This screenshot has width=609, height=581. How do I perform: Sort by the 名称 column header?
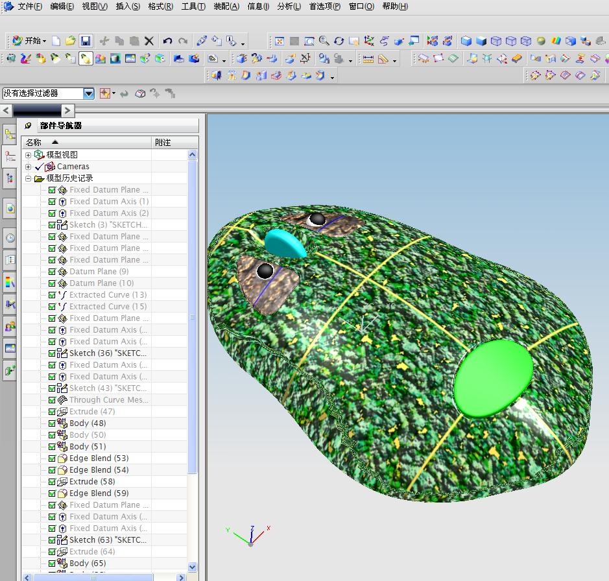[34, 142]
